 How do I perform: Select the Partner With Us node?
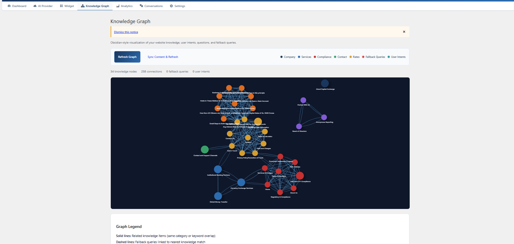(303, 100)
